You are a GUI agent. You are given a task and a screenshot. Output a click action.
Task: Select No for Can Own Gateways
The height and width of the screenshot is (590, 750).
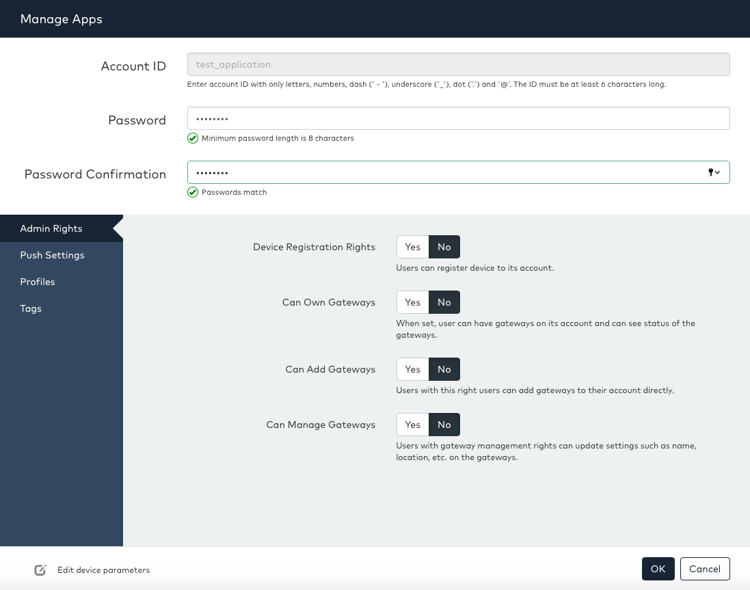[x=444, y=302]
